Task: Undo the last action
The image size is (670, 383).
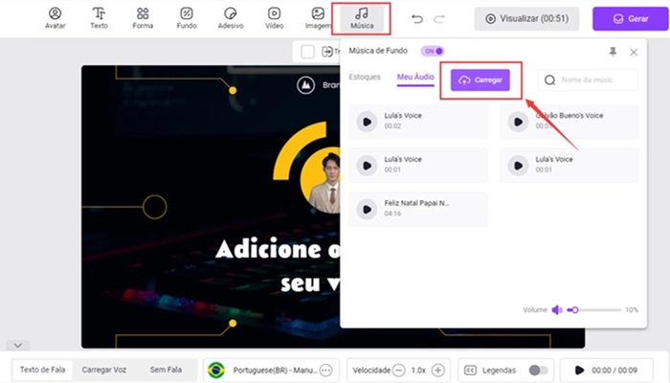Action: [x=417, y=19]
